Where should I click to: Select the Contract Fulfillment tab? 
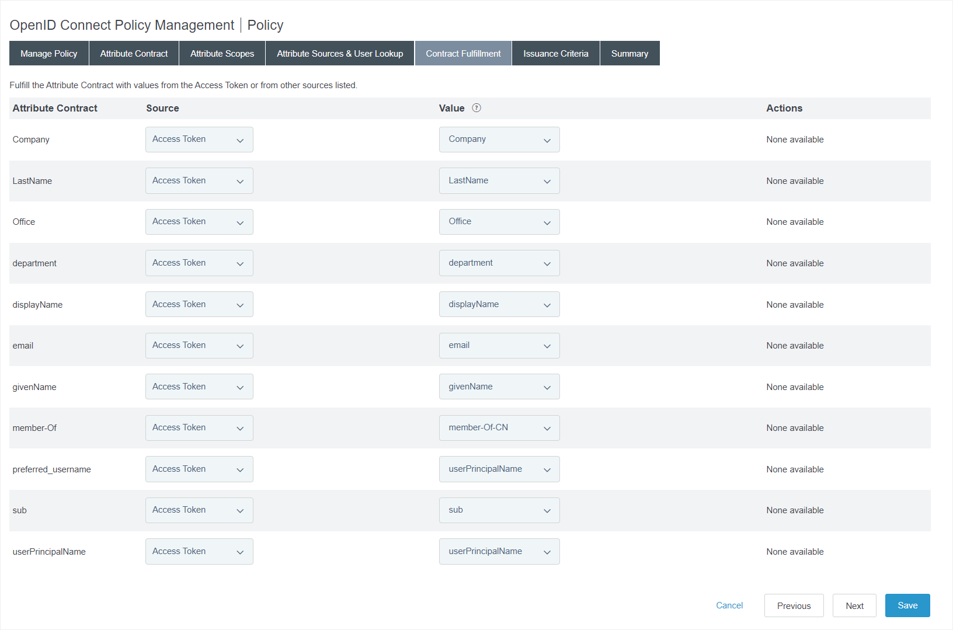point(463,53)
